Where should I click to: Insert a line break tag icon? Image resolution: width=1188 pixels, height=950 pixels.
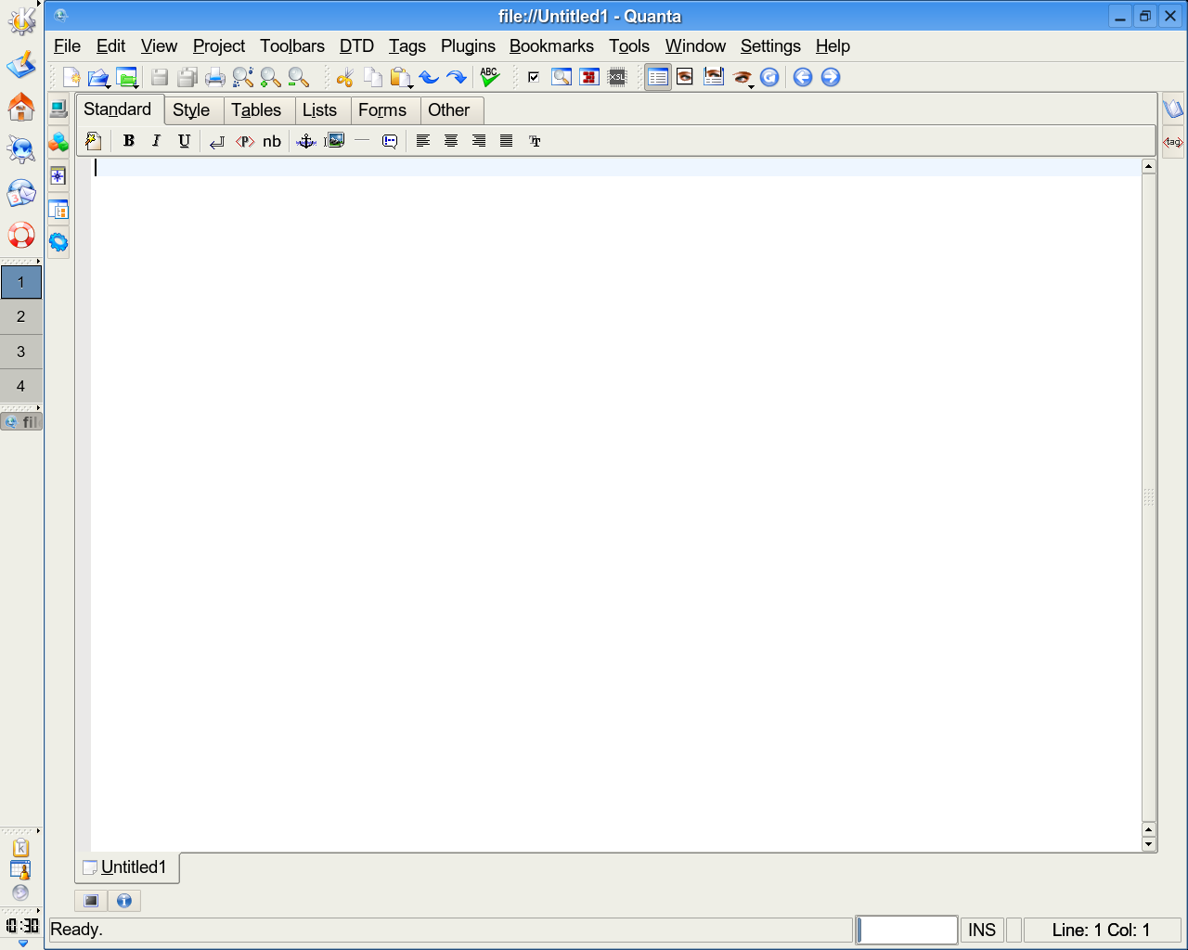216,141
